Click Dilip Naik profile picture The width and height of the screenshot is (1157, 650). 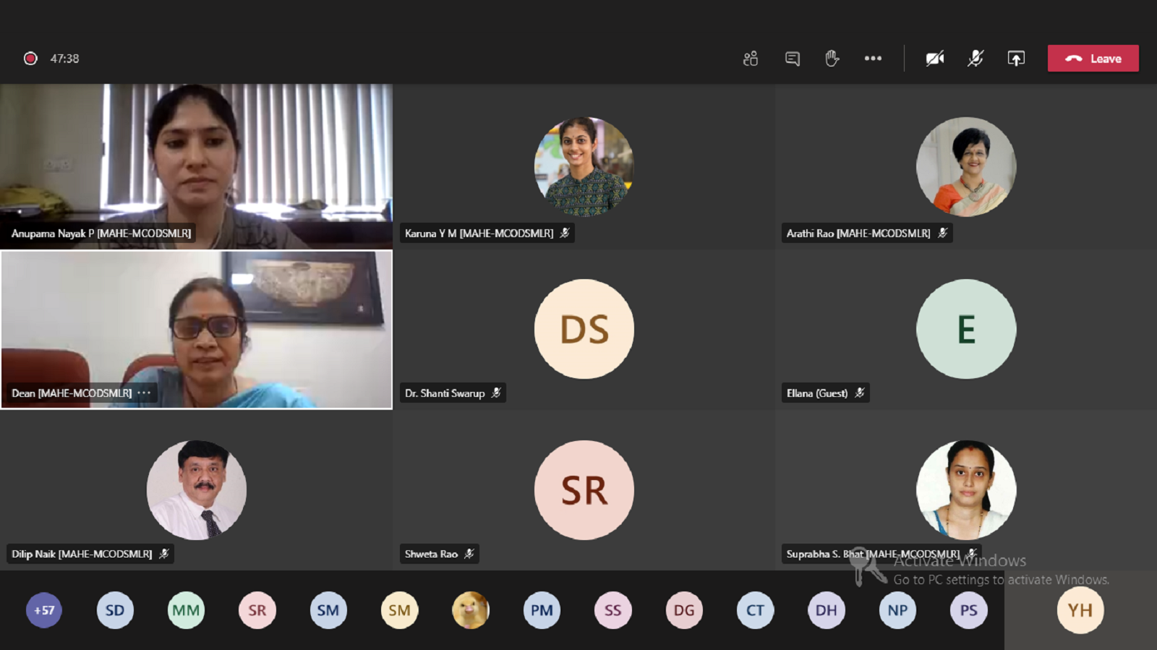tap(197, 489)
